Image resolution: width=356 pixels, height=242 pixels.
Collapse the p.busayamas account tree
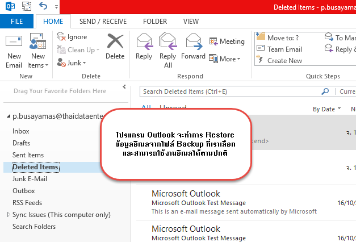coord(9,116)
